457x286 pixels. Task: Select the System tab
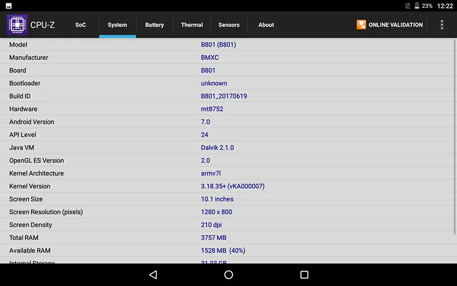point(117,25)
